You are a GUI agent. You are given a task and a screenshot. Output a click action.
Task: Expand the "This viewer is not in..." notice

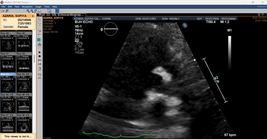tap(18, 136)
